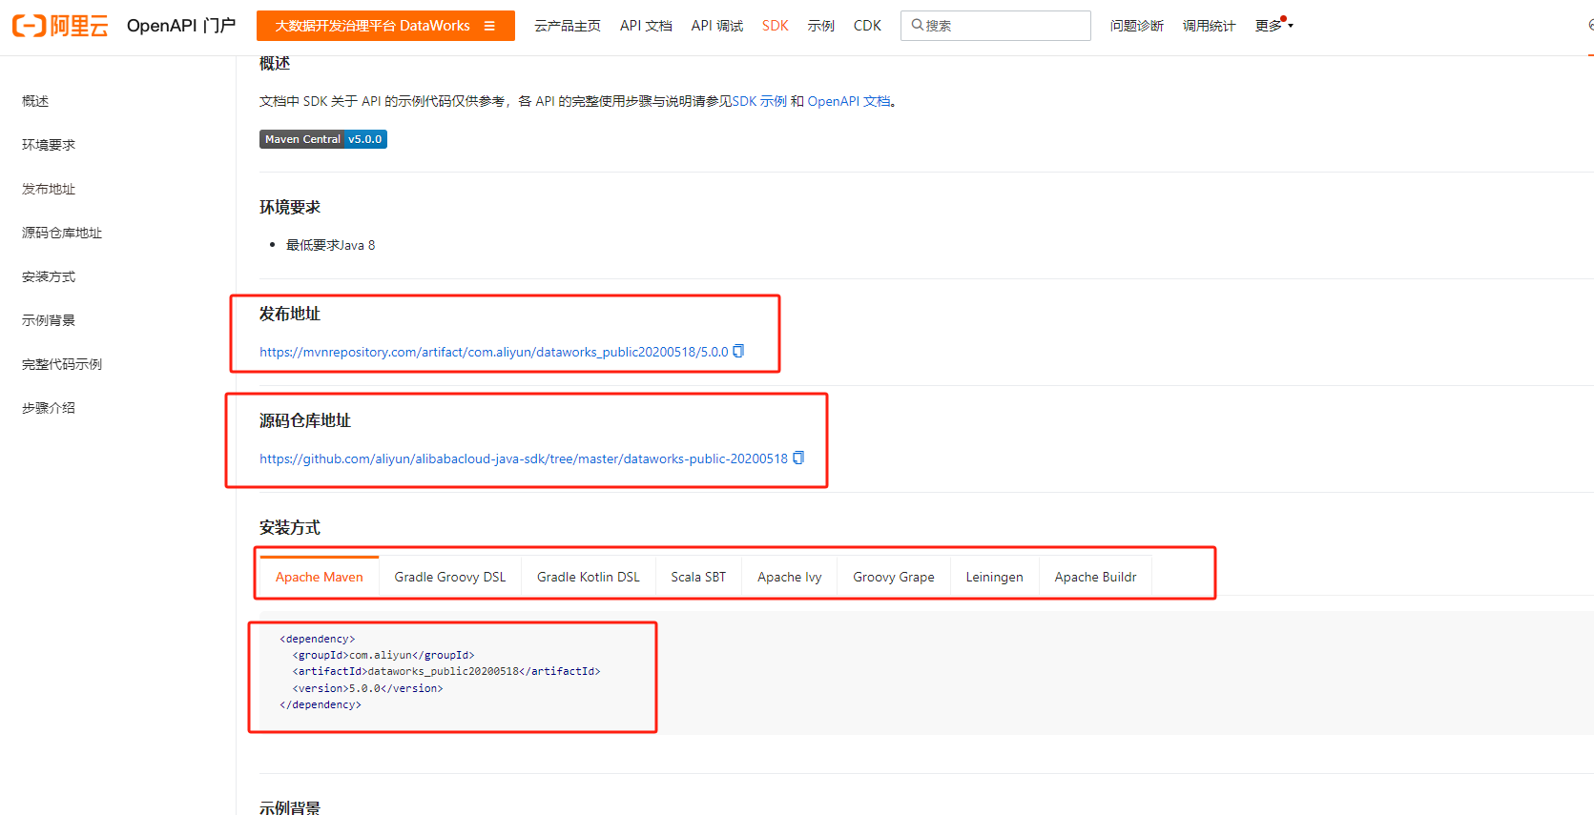The height and width of the screenshot is (815, 1594).
Task: Expand the 更多 dropdown menu
Action: click(1274, 26)
